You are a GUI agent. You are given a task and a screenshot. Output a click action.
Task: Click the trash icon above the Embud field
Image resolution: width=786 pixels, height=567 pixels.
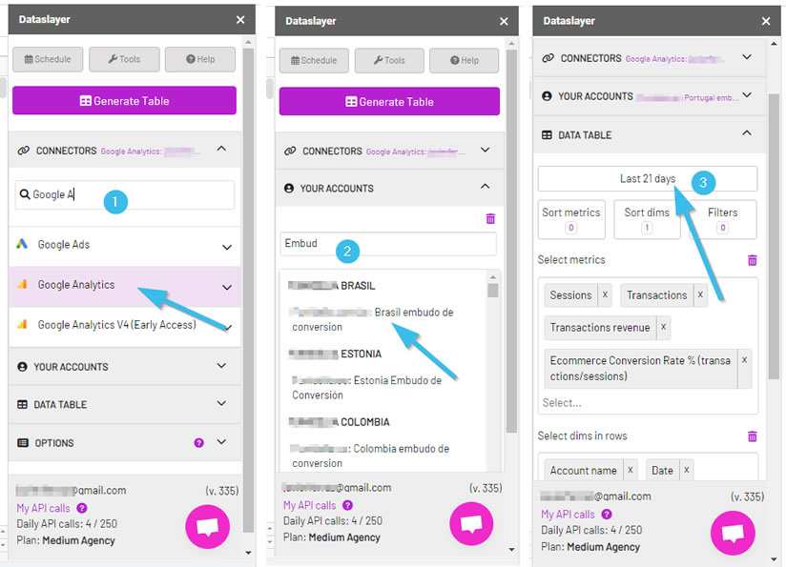(x=490, y=218)
